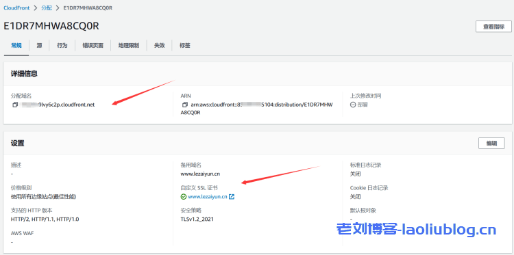The height and width of the screenshot is (255, 514).
Task: Open the 常规 tab
Action: pyautogui.click(x=16, y=46)
